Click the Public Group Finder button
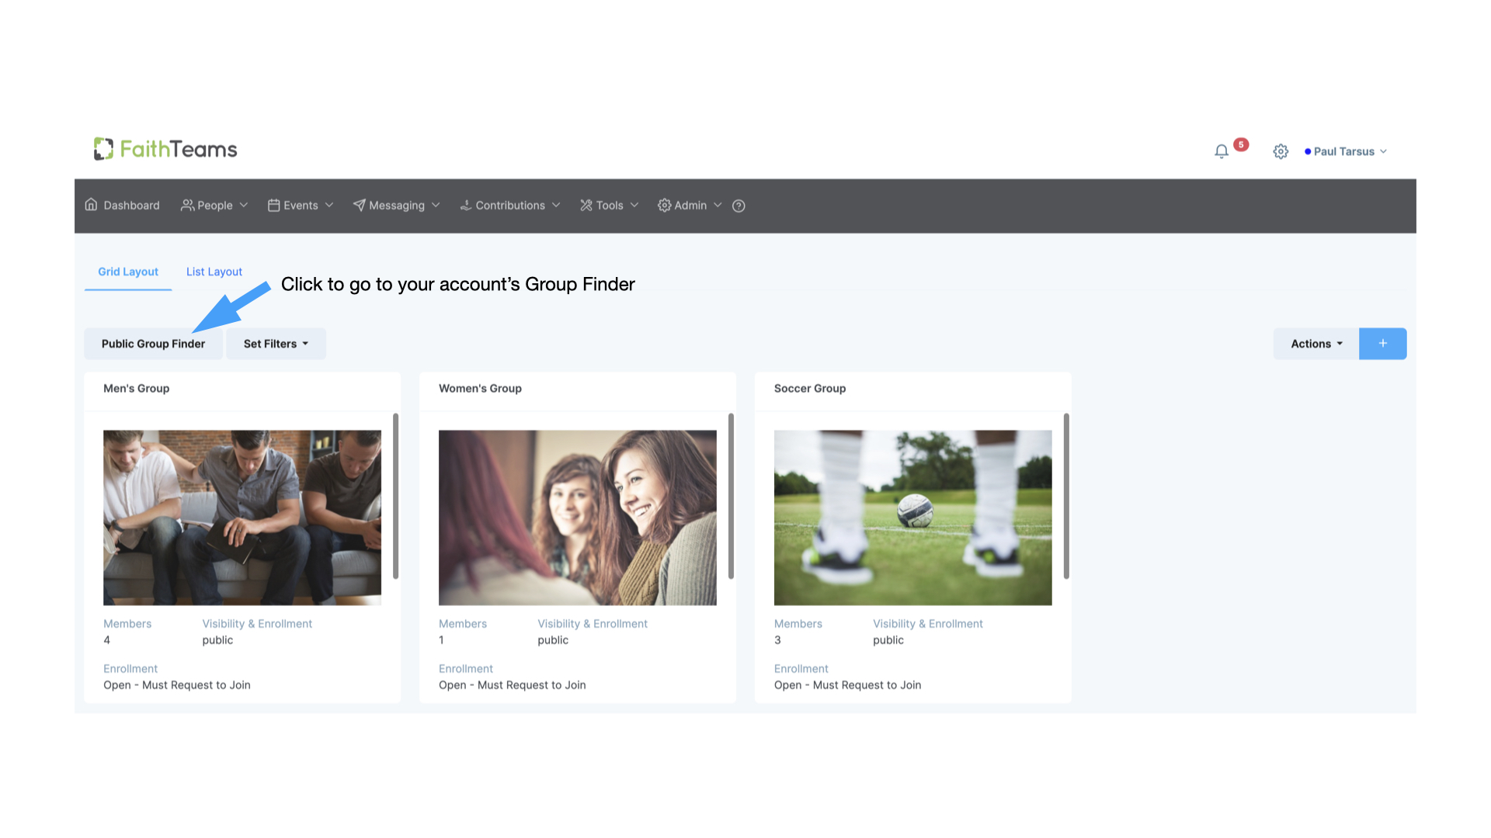 coord(153,344)
